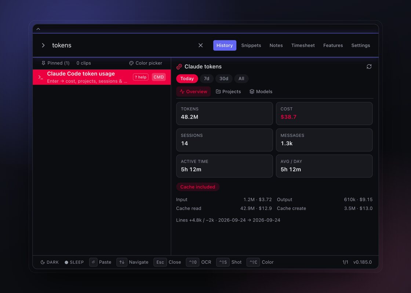Collapse the window with the top chevron

point(38,29)
